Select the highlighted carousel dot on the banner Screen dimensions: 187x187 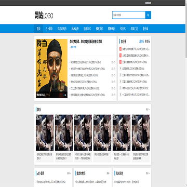64,95
